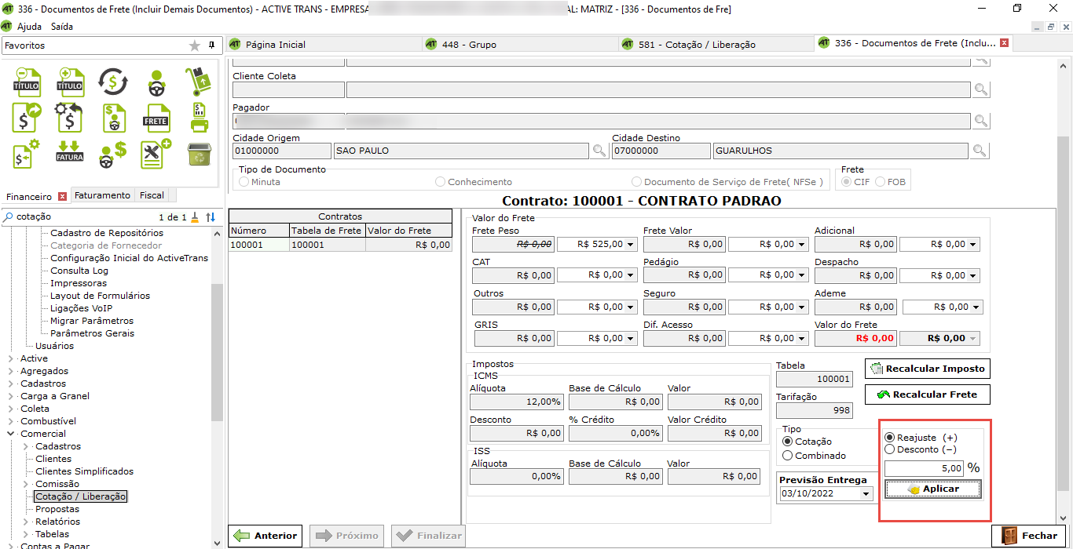Click the FATURA download favorite icon
The image size is (1073, 549).
point(70,154)
